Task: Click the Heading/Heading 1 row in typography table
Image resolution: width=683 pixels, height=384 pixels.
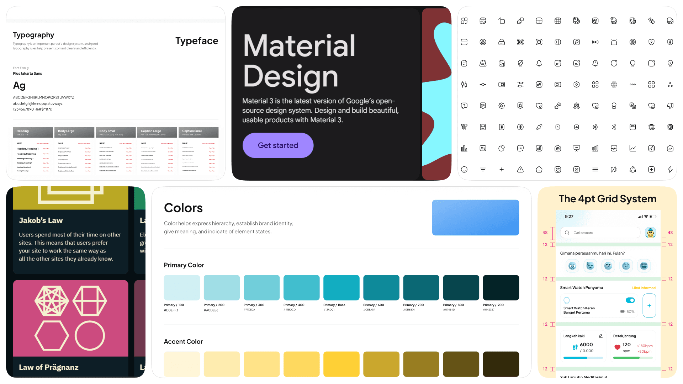Action: 33,149
